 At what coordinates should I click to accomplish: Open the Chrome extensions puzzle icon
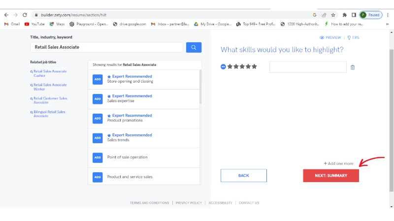click(345, 15)
